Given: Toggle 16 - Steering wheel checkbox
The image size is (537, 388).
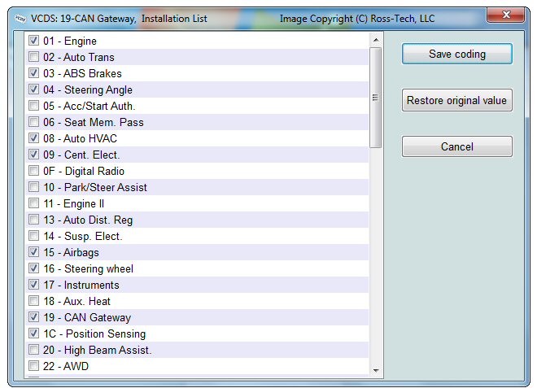Looking at the screenshot, I should [x=33, y=268].
